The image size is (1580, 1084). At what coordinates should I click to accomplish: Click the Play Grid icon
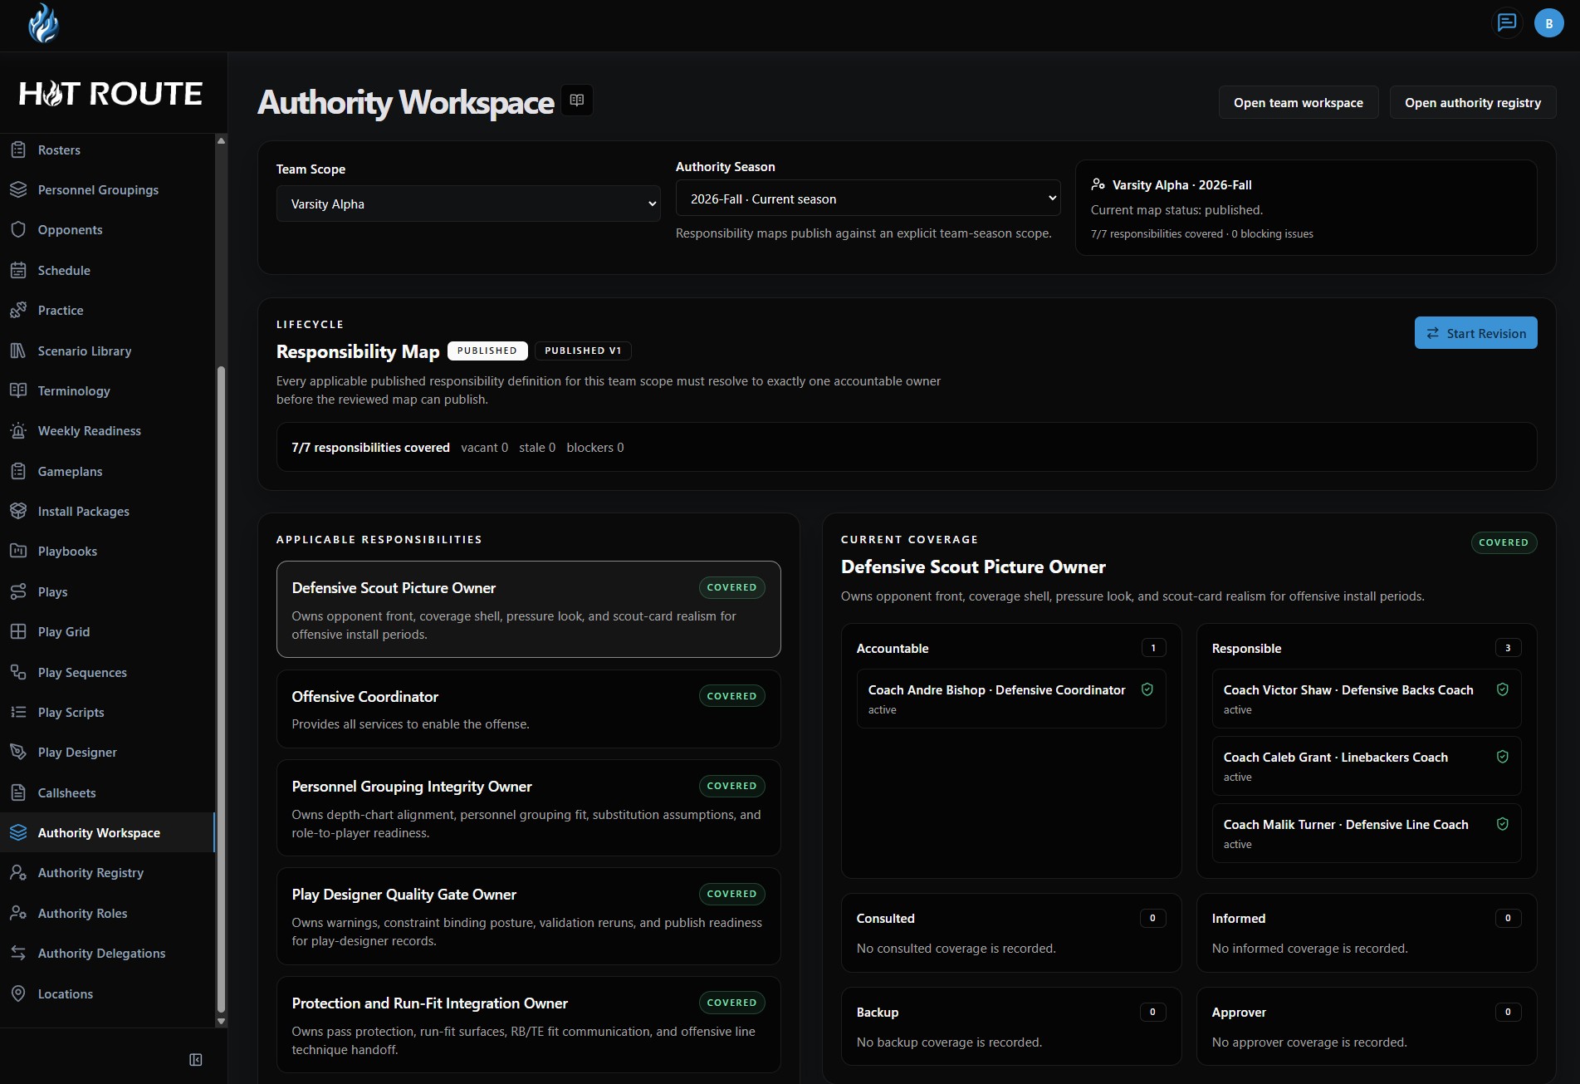click(x=18, y=631)
